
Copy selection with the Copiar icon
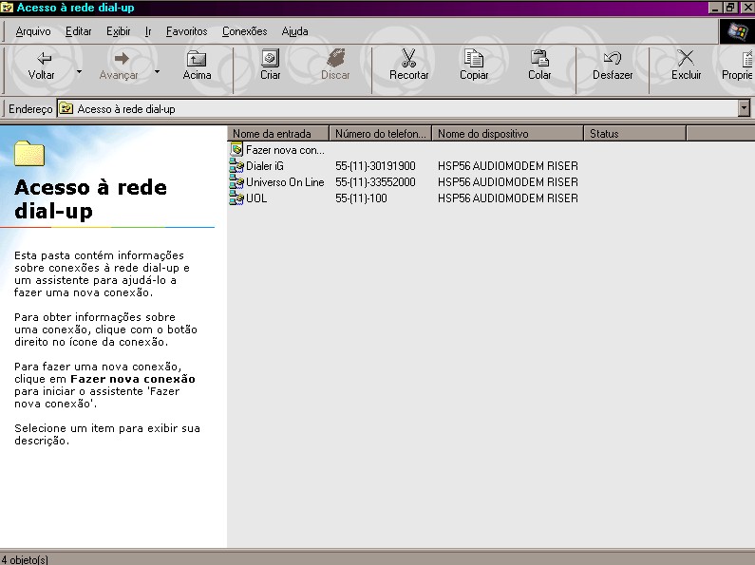point(474,58)
